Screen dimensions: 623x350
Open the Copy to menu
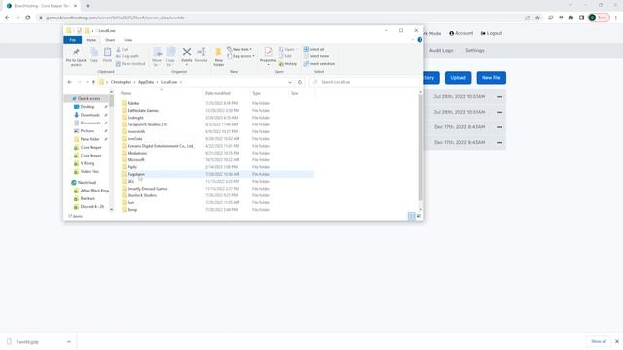[171, 56]
